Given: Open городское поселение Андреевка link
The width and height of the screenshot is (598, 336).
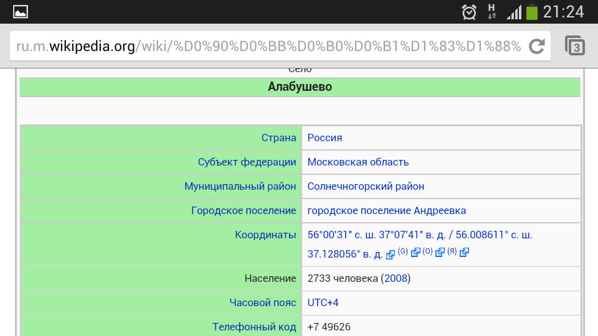Looking at the screenshot, I should [386, 210].
